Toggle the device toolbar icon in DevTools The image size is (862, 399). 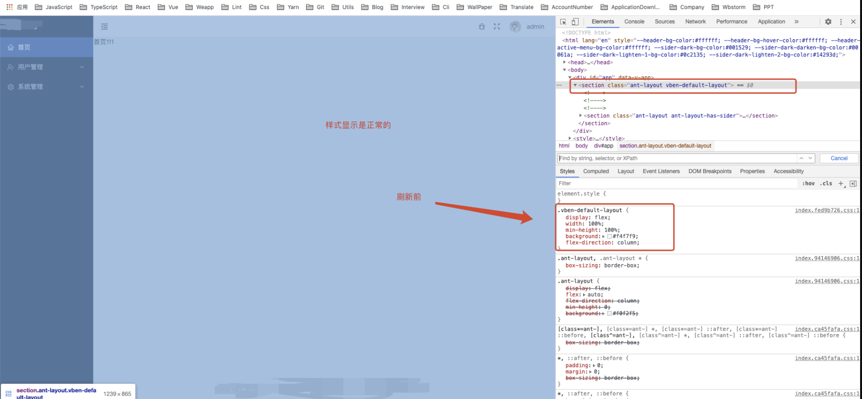[x=575, y=22]
